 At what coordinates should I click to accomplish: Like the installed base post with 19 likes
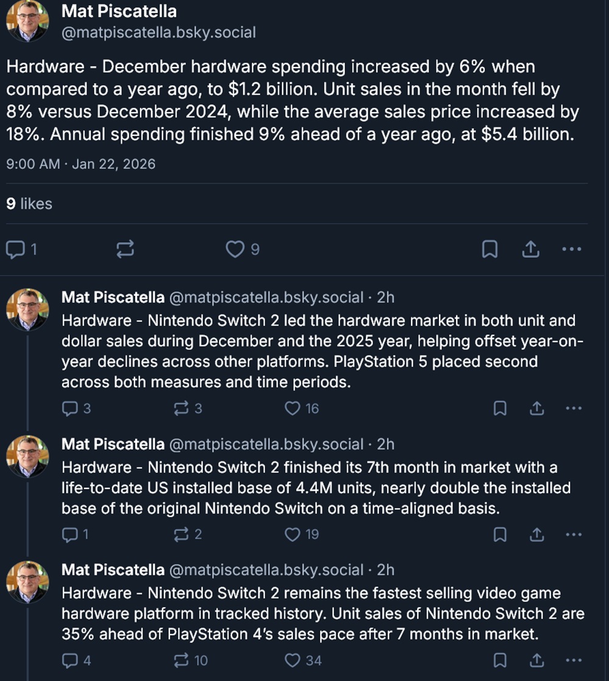tap(294, 535)
